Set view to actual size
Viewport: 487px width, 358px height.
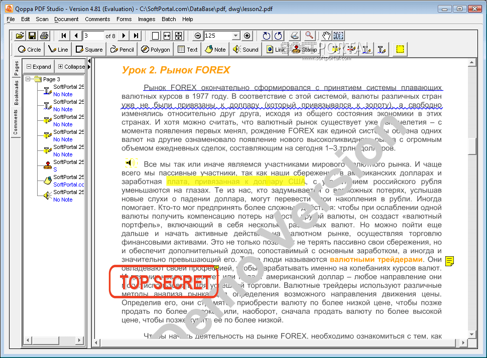pyautogui.click(x=155, y=36)
